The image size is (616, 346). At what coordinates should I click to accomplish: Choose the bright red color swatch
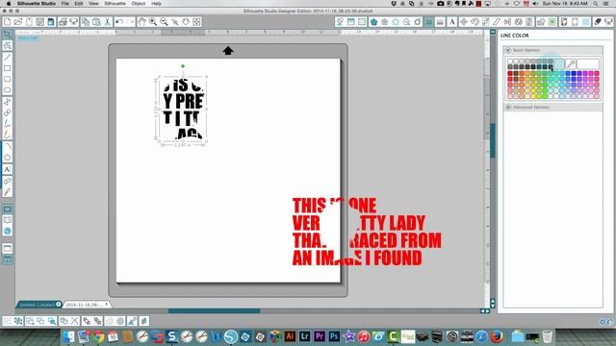(x=510, y=73)
